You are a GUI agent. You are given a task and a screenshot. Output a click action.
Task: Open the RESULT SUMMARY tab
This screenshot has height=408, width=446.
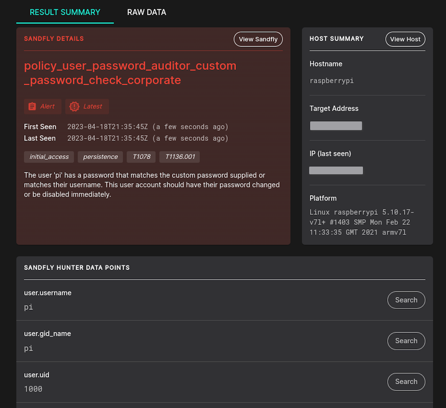65,12
